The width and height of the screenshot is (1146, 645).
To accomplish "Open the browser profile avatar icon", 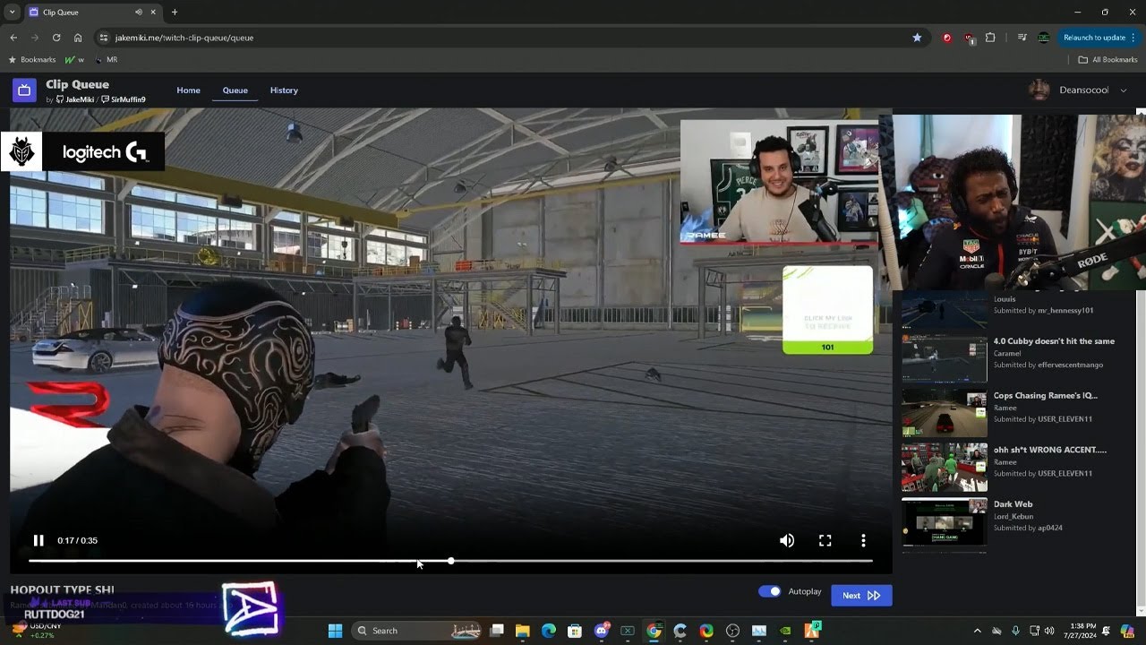I will coord(1044,38).
